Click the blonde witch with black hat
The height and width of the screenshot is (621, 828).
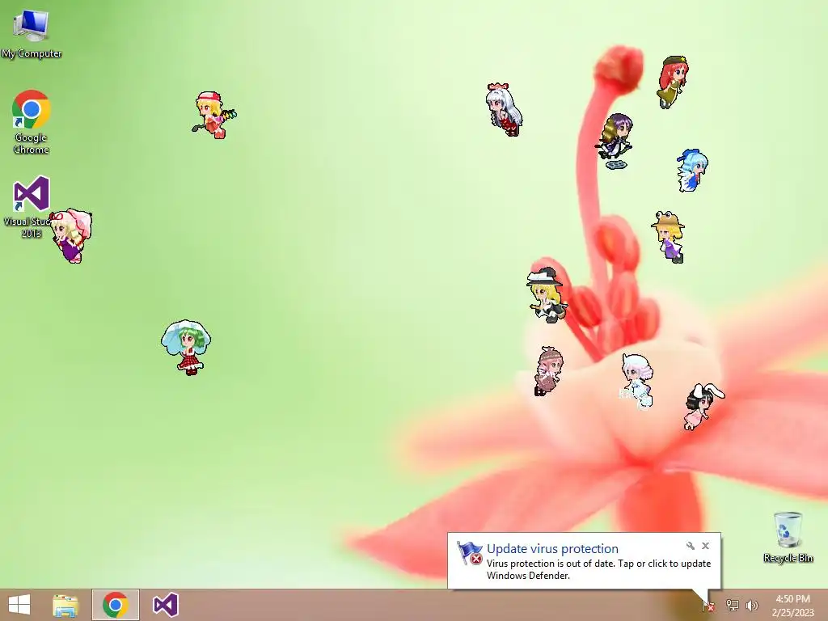pos(547,295)
